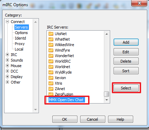The height and width of the screenshot is (130, 149).
Task: Click the WhatNet folder icon
Action: 51,39
